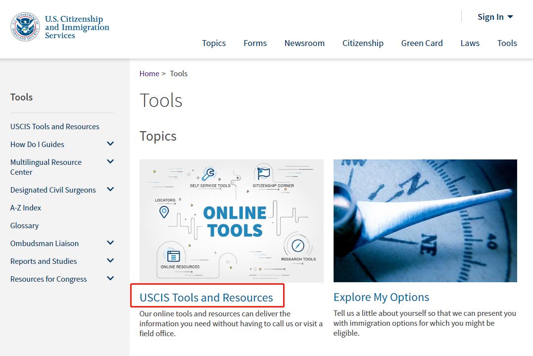
Task: Open the Glossary sidebar link
Action: click(x=24, y=225)
